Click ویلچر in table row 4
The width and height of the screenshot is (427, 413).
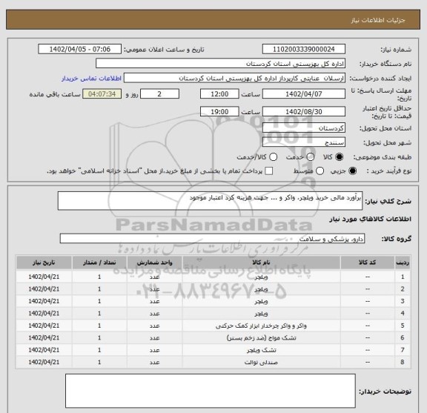[x=261, y=314]
